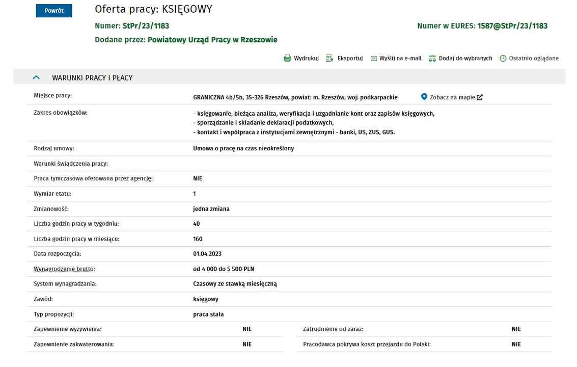The image size is (577, 367).
Task: Click the offer number StPr/23/1183
Action: [146, 26]
